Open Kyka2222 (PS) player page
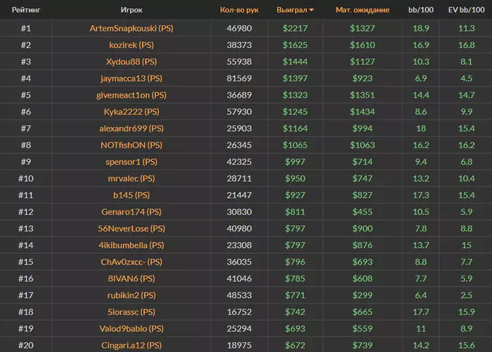Screen dimensions: 492x352 (x=131, y=111)
